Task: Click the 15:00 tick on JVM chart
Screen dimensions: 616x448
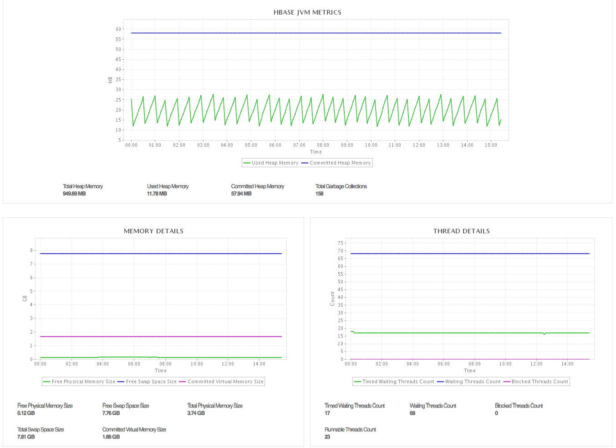Action: pos(491,145)
